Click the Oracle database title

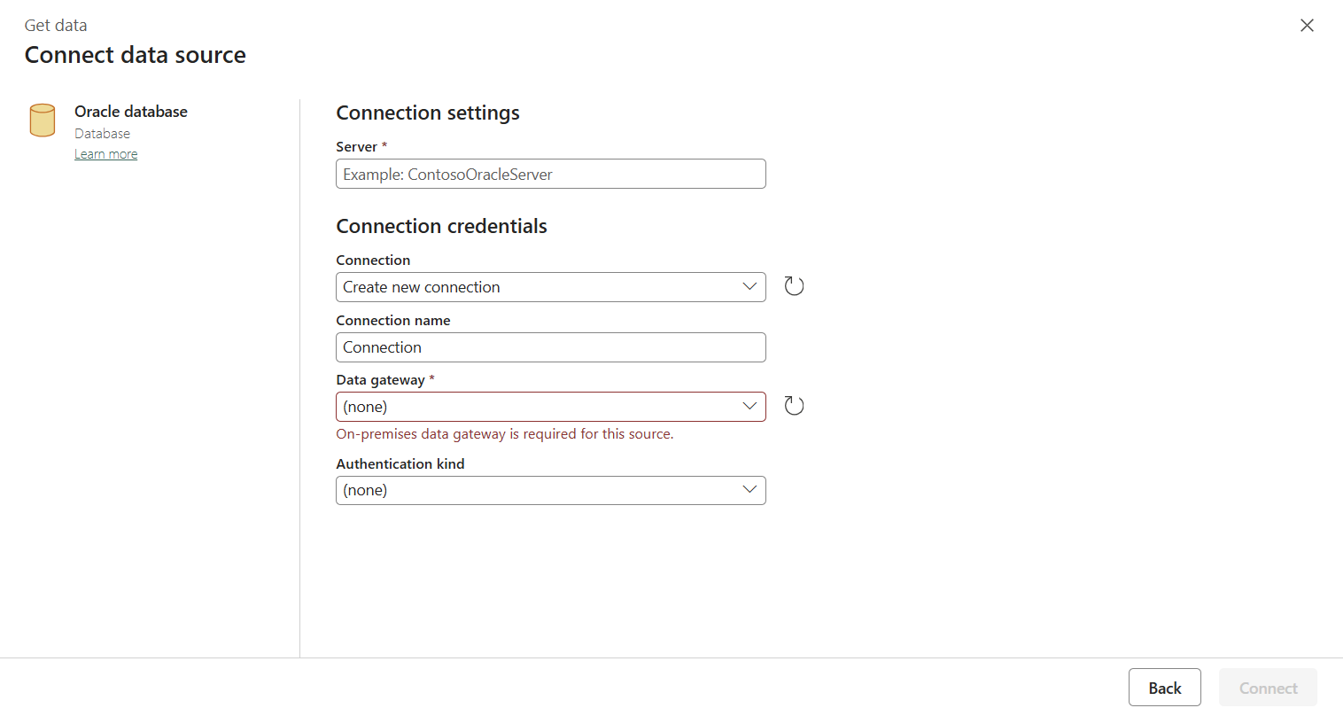[131, 112]
